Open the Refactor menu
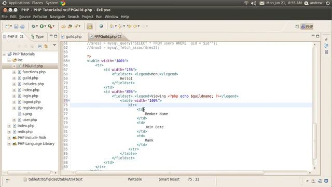 (x=40, y=17)
